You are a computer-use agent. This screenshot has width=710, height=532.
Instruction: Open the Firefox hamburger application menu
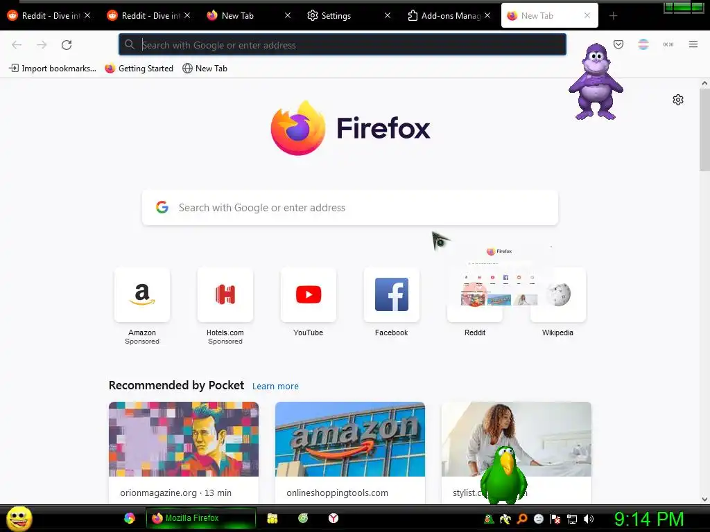point(693,44)
